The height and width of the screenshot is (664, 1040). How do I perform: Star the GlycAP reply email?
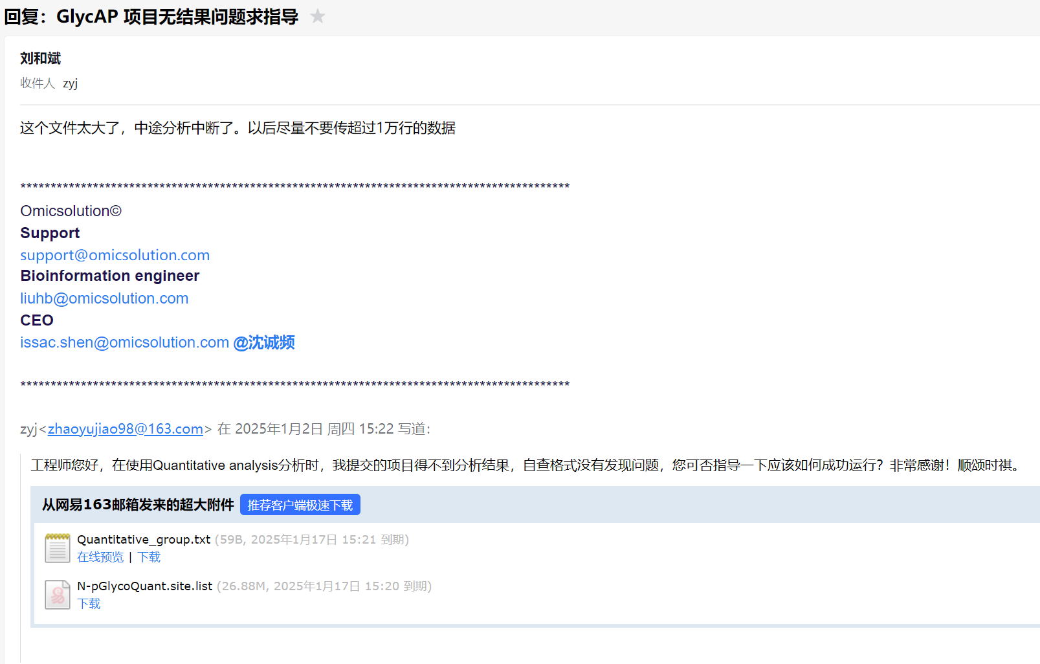(x=317, y=16)
